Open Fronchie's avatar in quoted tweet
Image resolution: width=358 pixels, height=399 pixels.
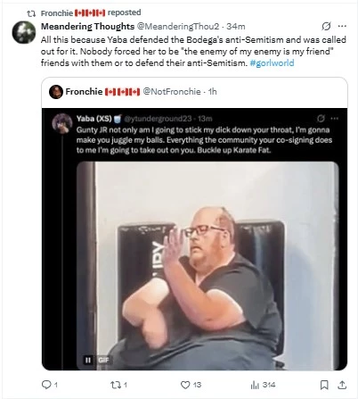point(56,92)
